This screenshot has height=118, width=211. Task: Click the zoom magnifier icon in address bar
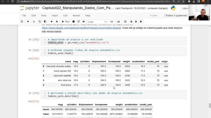(174, 1)
